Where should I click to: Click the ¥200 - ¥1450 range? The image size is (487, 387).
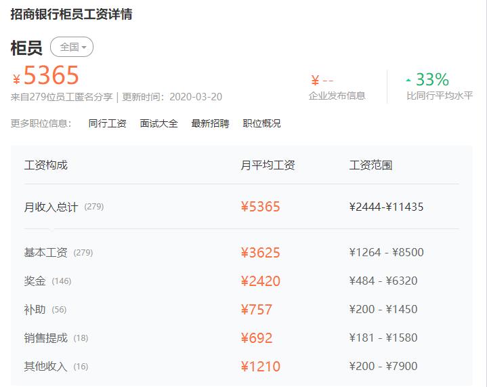(x=383, y=310)
